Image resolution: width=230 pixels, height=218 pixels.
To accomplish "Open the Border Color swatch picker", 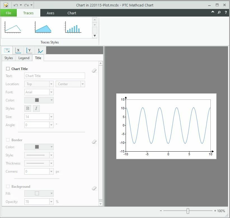I will (x=39, y=147).
